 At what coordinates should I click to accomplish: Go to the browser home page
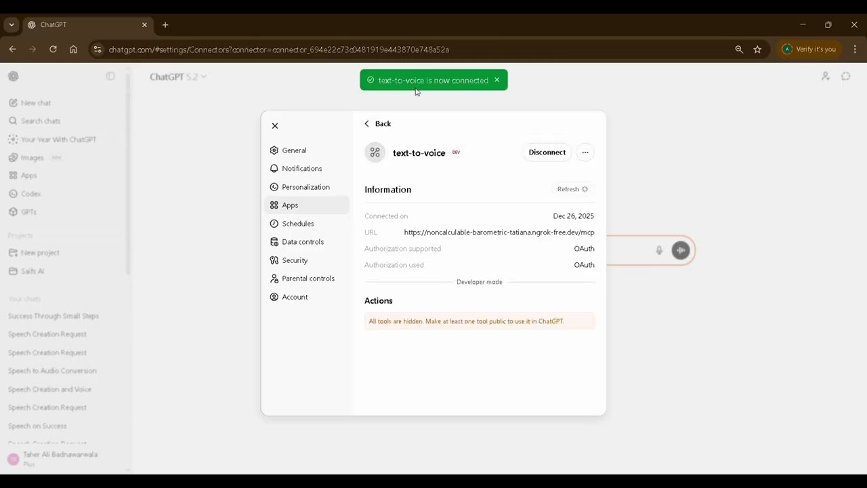point(73,49)
